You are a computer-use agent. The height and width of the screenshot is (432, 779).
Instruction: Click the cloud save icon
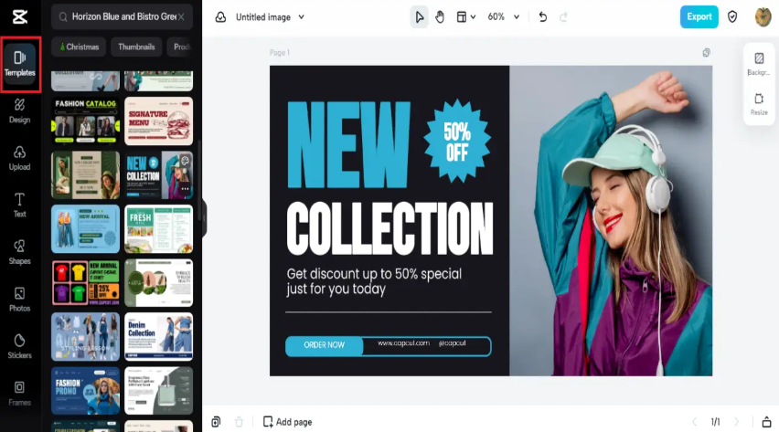220,16
